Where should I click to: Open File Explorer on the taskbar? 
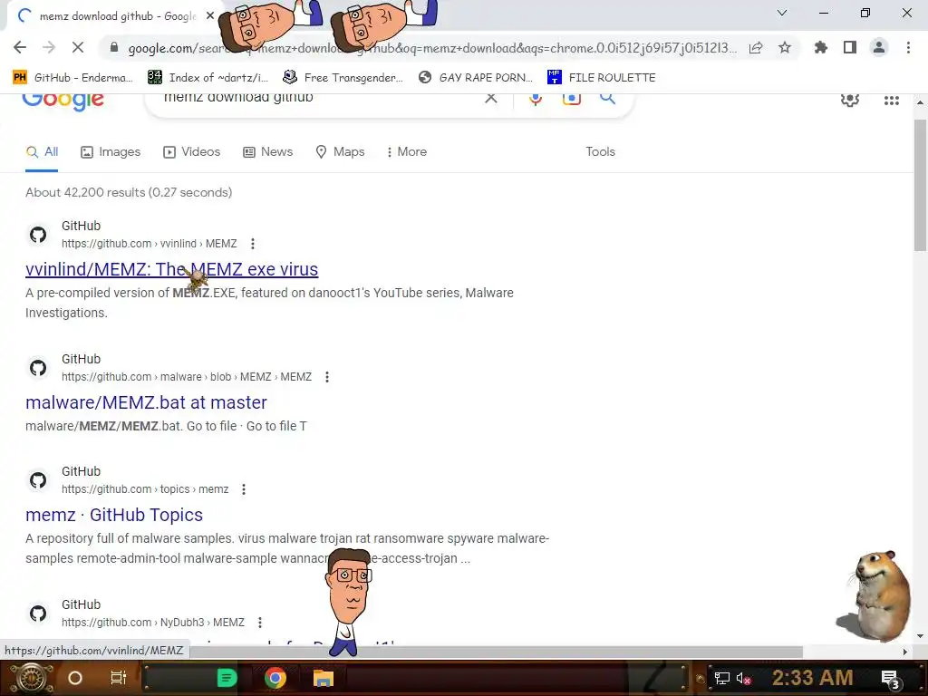(324, 678)
